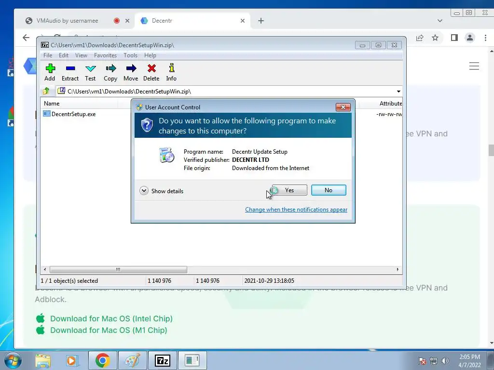Expand Show details in UAC dialog
494x370 pixels.
click(x=161, y=191)
